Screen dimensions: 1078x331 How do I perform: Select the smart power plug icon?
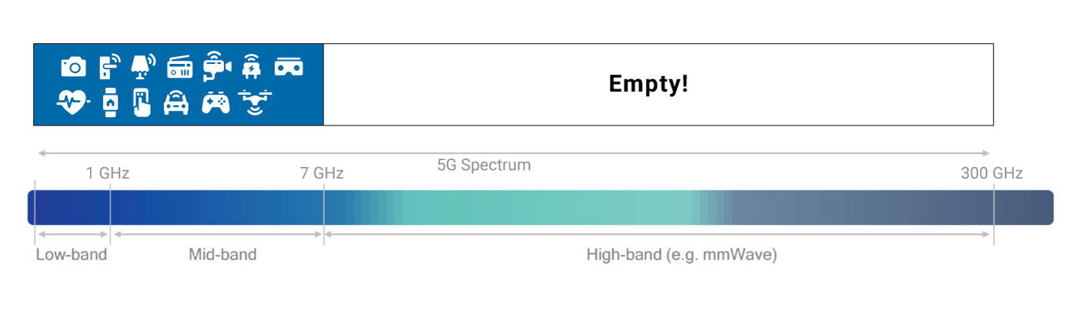point(251,67)
